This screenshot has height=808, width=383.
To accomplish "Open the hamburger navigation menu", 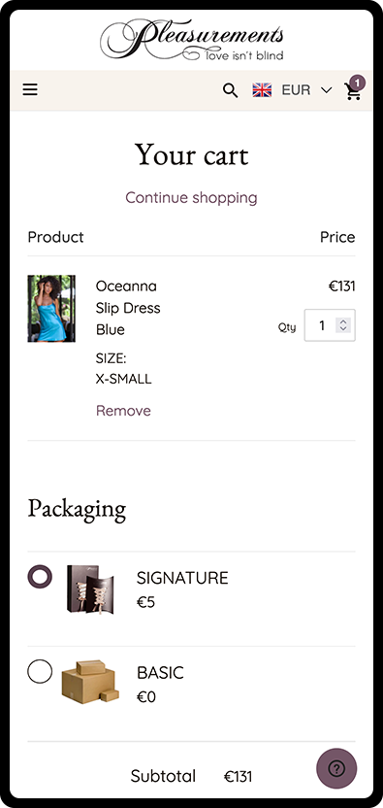I will pyautogui.click(x=30, y=90).
